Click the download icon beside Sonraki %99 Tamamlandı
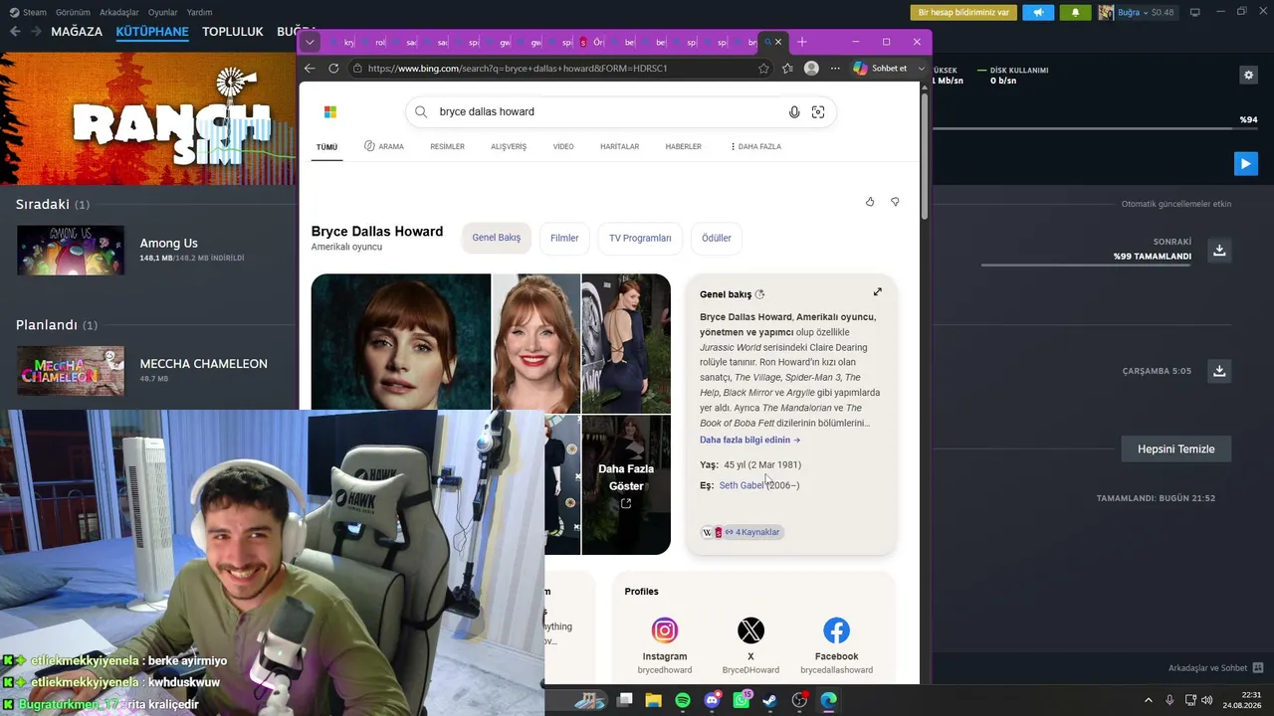This screenshot has height=716, width=1274. [1219, 251]
